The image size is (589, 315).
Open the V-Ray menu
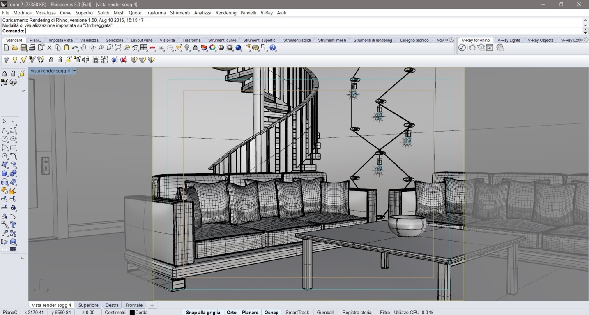click(266, 13)
